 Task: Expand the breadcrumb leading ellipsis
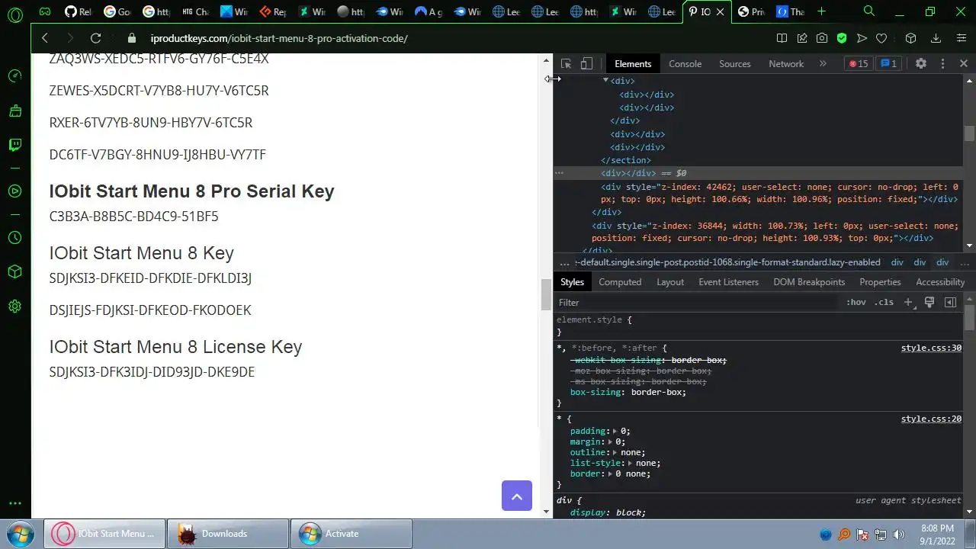[x=564, y=262]
